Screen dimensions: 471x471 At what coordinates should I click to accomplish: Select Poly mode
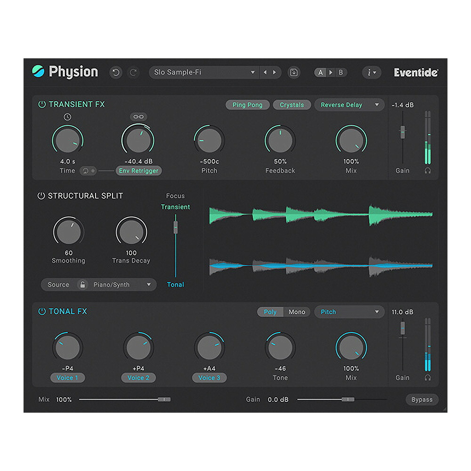[270, 312]
